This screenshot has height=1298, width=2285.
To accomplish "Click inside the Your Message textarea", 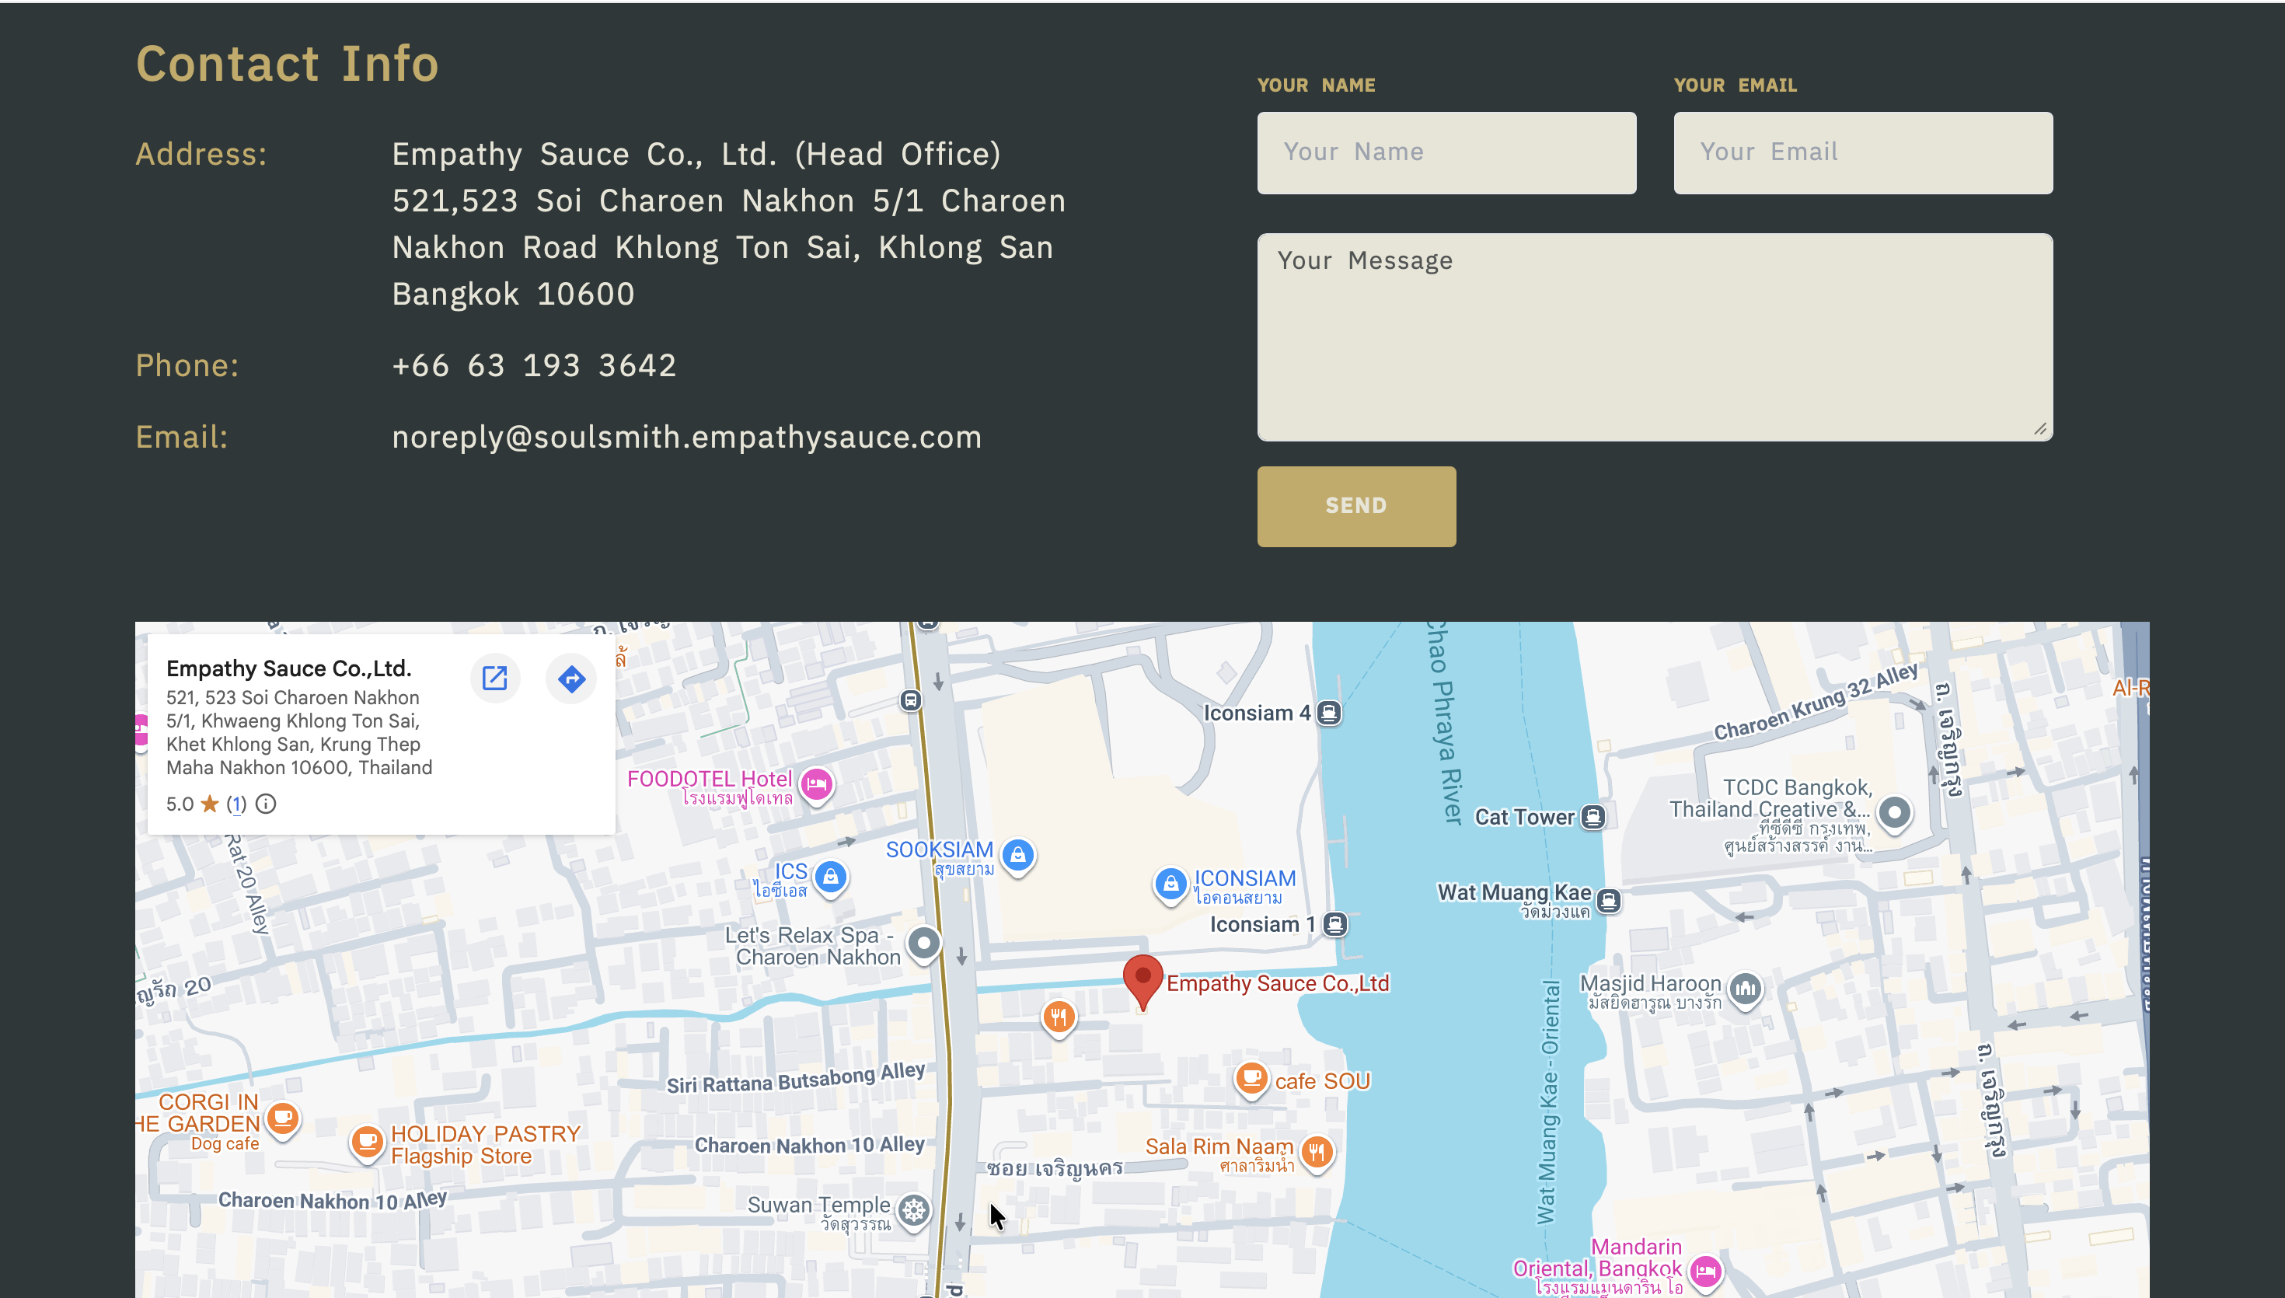I will tap(1655, 337).
